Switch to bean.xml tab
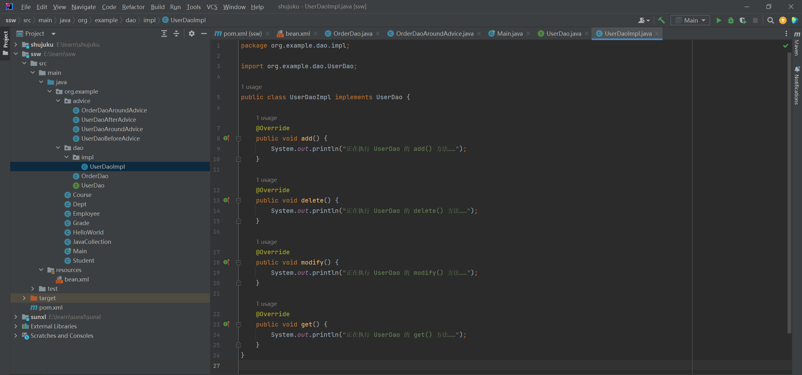 tap(297, 33)
